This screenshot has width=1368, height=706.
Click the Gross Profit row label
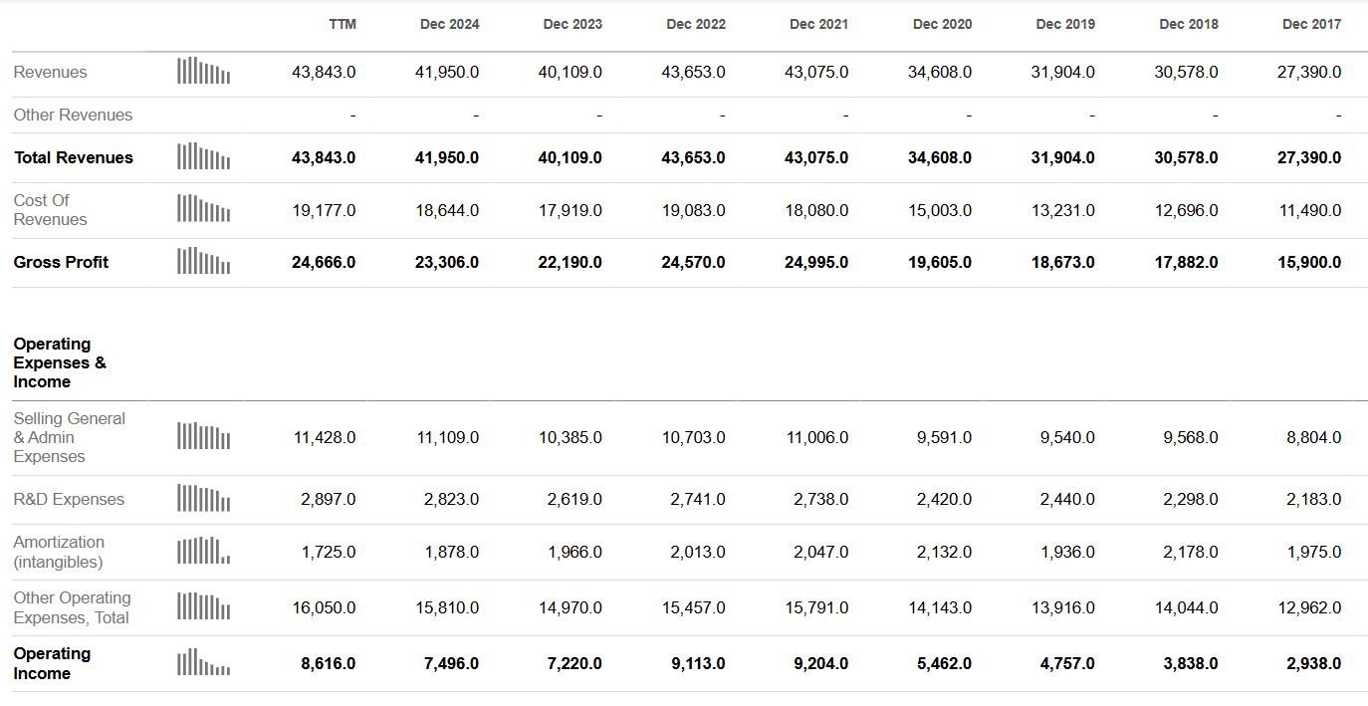(x=61, y=262)
